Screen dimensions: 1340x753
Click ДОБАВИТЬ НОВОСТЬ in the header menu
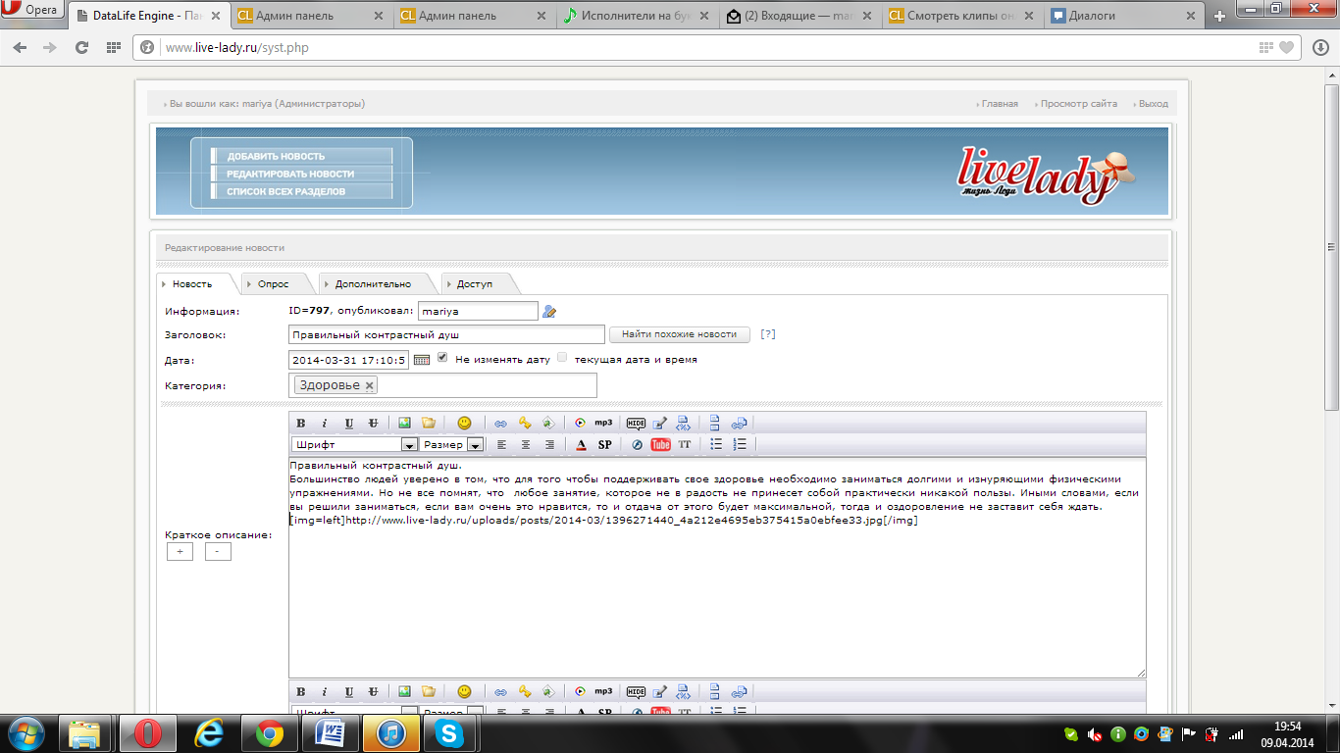tap(301, 156)
